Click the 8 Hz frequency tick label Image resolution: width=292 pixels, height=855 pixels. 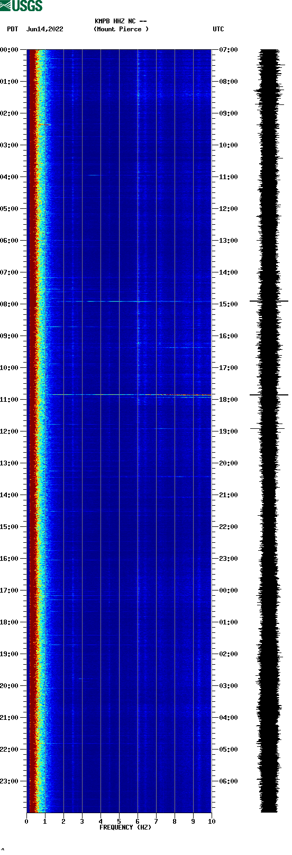pyautogui.click(x=175, y=822)
